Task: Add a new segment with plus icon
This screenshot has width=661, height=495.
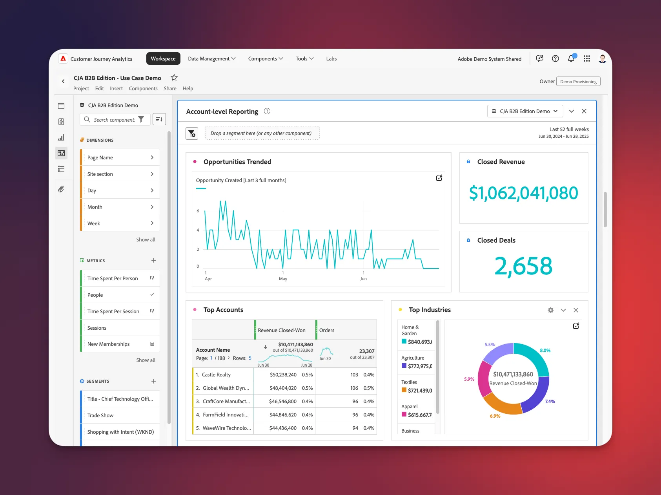Action: click(x=154, y=381)
